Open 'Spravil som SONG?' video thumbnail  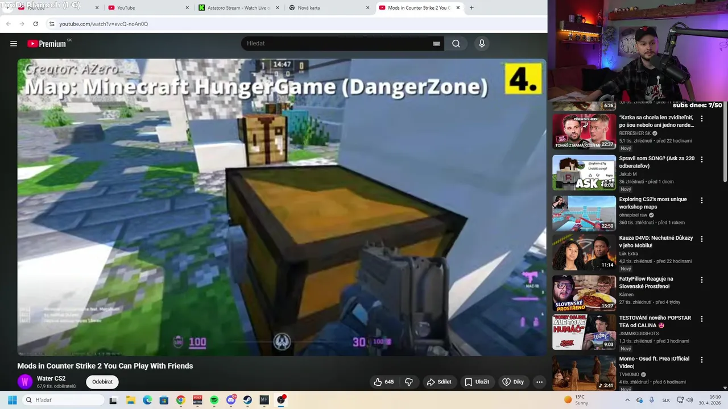(584, 173)
